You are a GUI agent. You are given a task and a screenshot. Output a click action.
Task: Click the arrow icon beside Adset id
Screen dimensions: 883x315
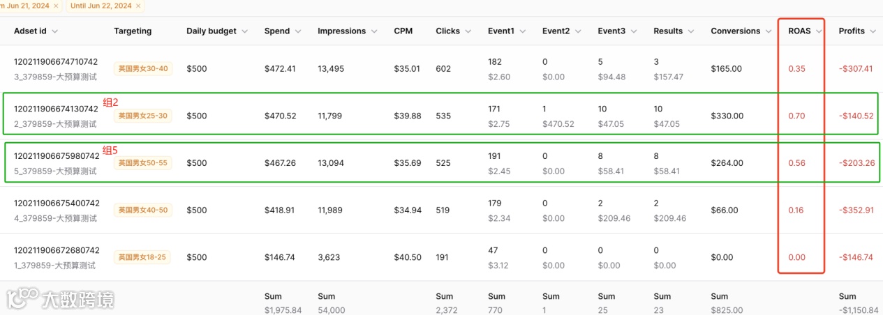(55, 31)
